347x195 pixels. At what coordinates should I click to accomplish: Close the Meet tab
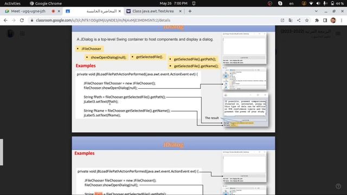point(59,11)
